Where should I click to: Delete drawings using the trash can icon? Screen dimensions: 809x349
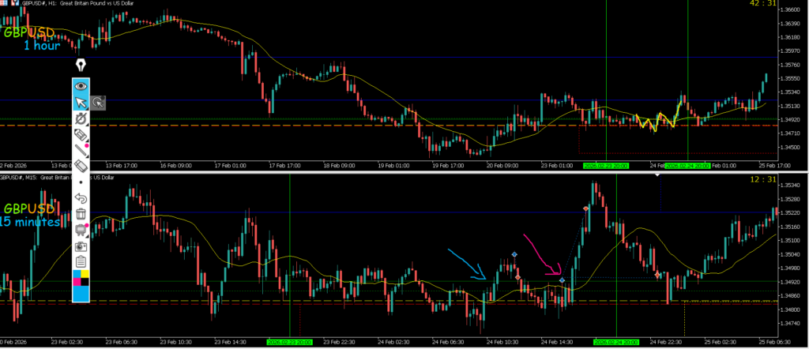[80, 213]
